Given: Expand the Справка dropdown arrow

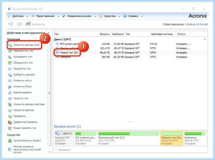Looking at the screenshot, I should (x=142, y=16).
